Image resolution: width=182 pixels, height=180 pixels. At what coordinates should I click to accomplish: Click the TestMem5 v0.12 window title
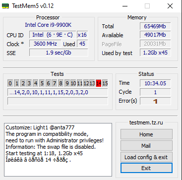pyautogui.click(x=33, y=6)
